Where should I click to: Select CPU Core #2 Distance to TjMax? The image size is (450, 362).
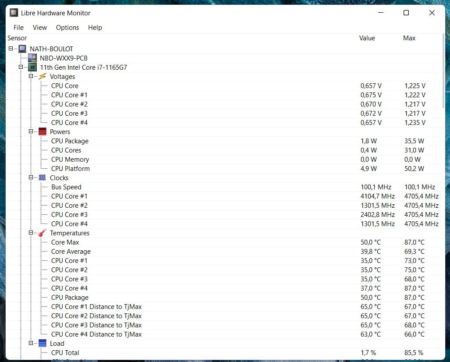coord(224,316)
